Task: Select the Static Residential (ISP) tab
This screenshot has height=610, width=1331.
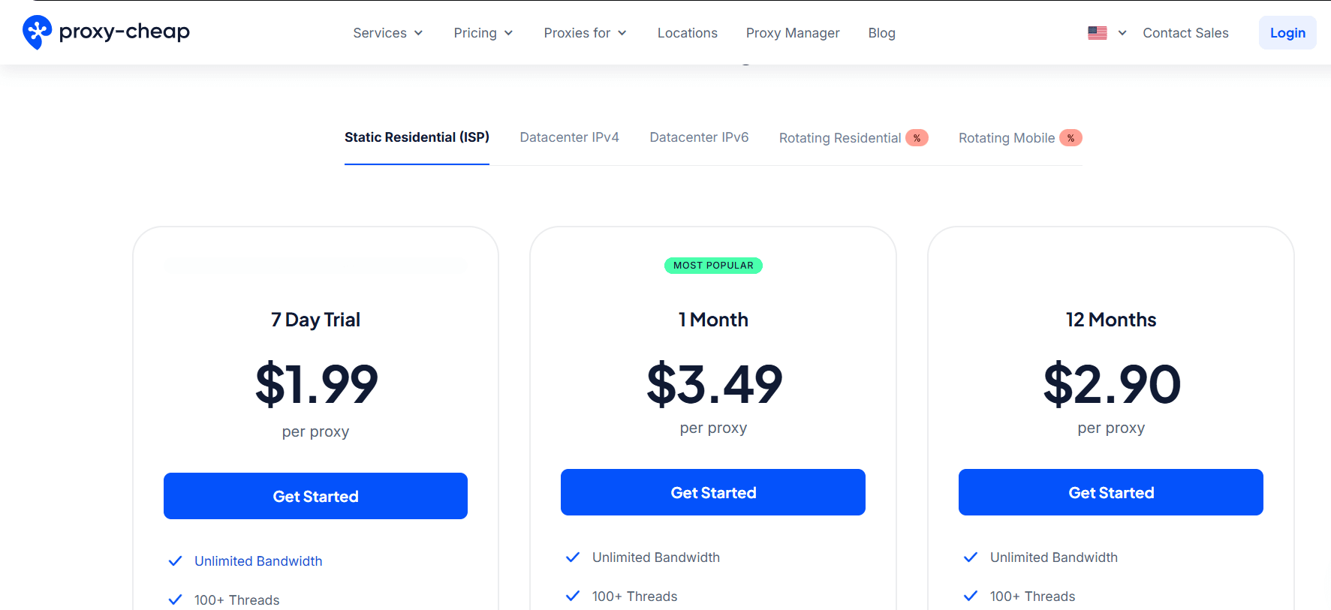Action: [x=417, y=137]
